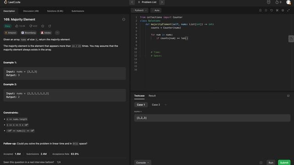Click the icon left of Run

(x=261, y=163)
